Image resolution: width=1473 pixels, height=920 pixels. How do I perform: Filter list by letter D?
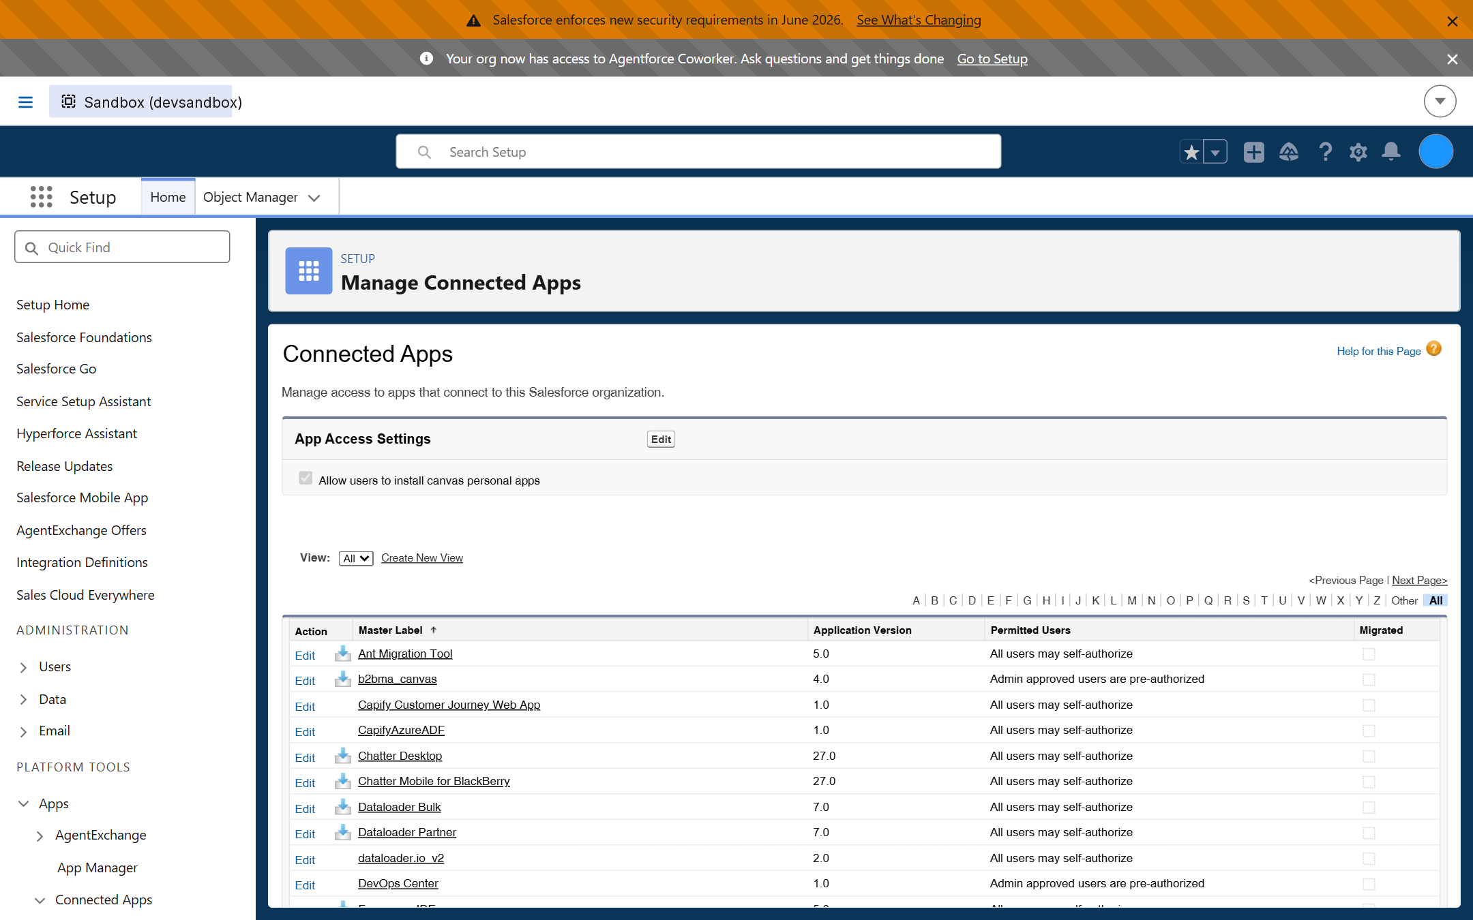coord(972,600)
